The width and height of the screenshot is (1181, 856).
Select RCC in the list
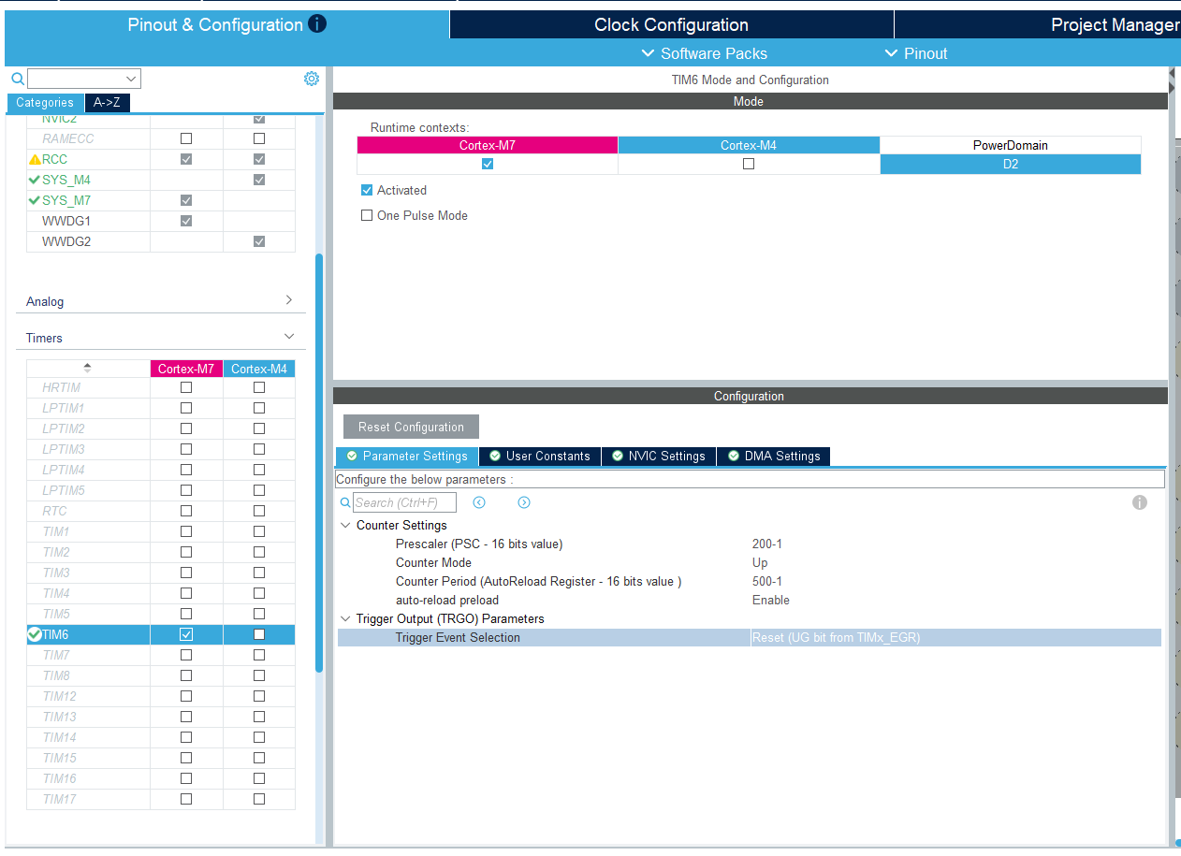54,159
